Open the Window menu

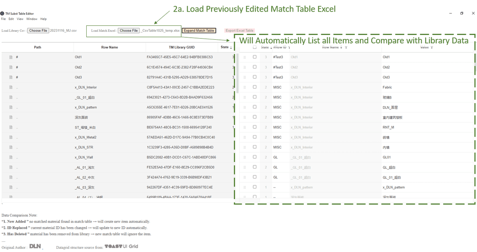(32, 19)
